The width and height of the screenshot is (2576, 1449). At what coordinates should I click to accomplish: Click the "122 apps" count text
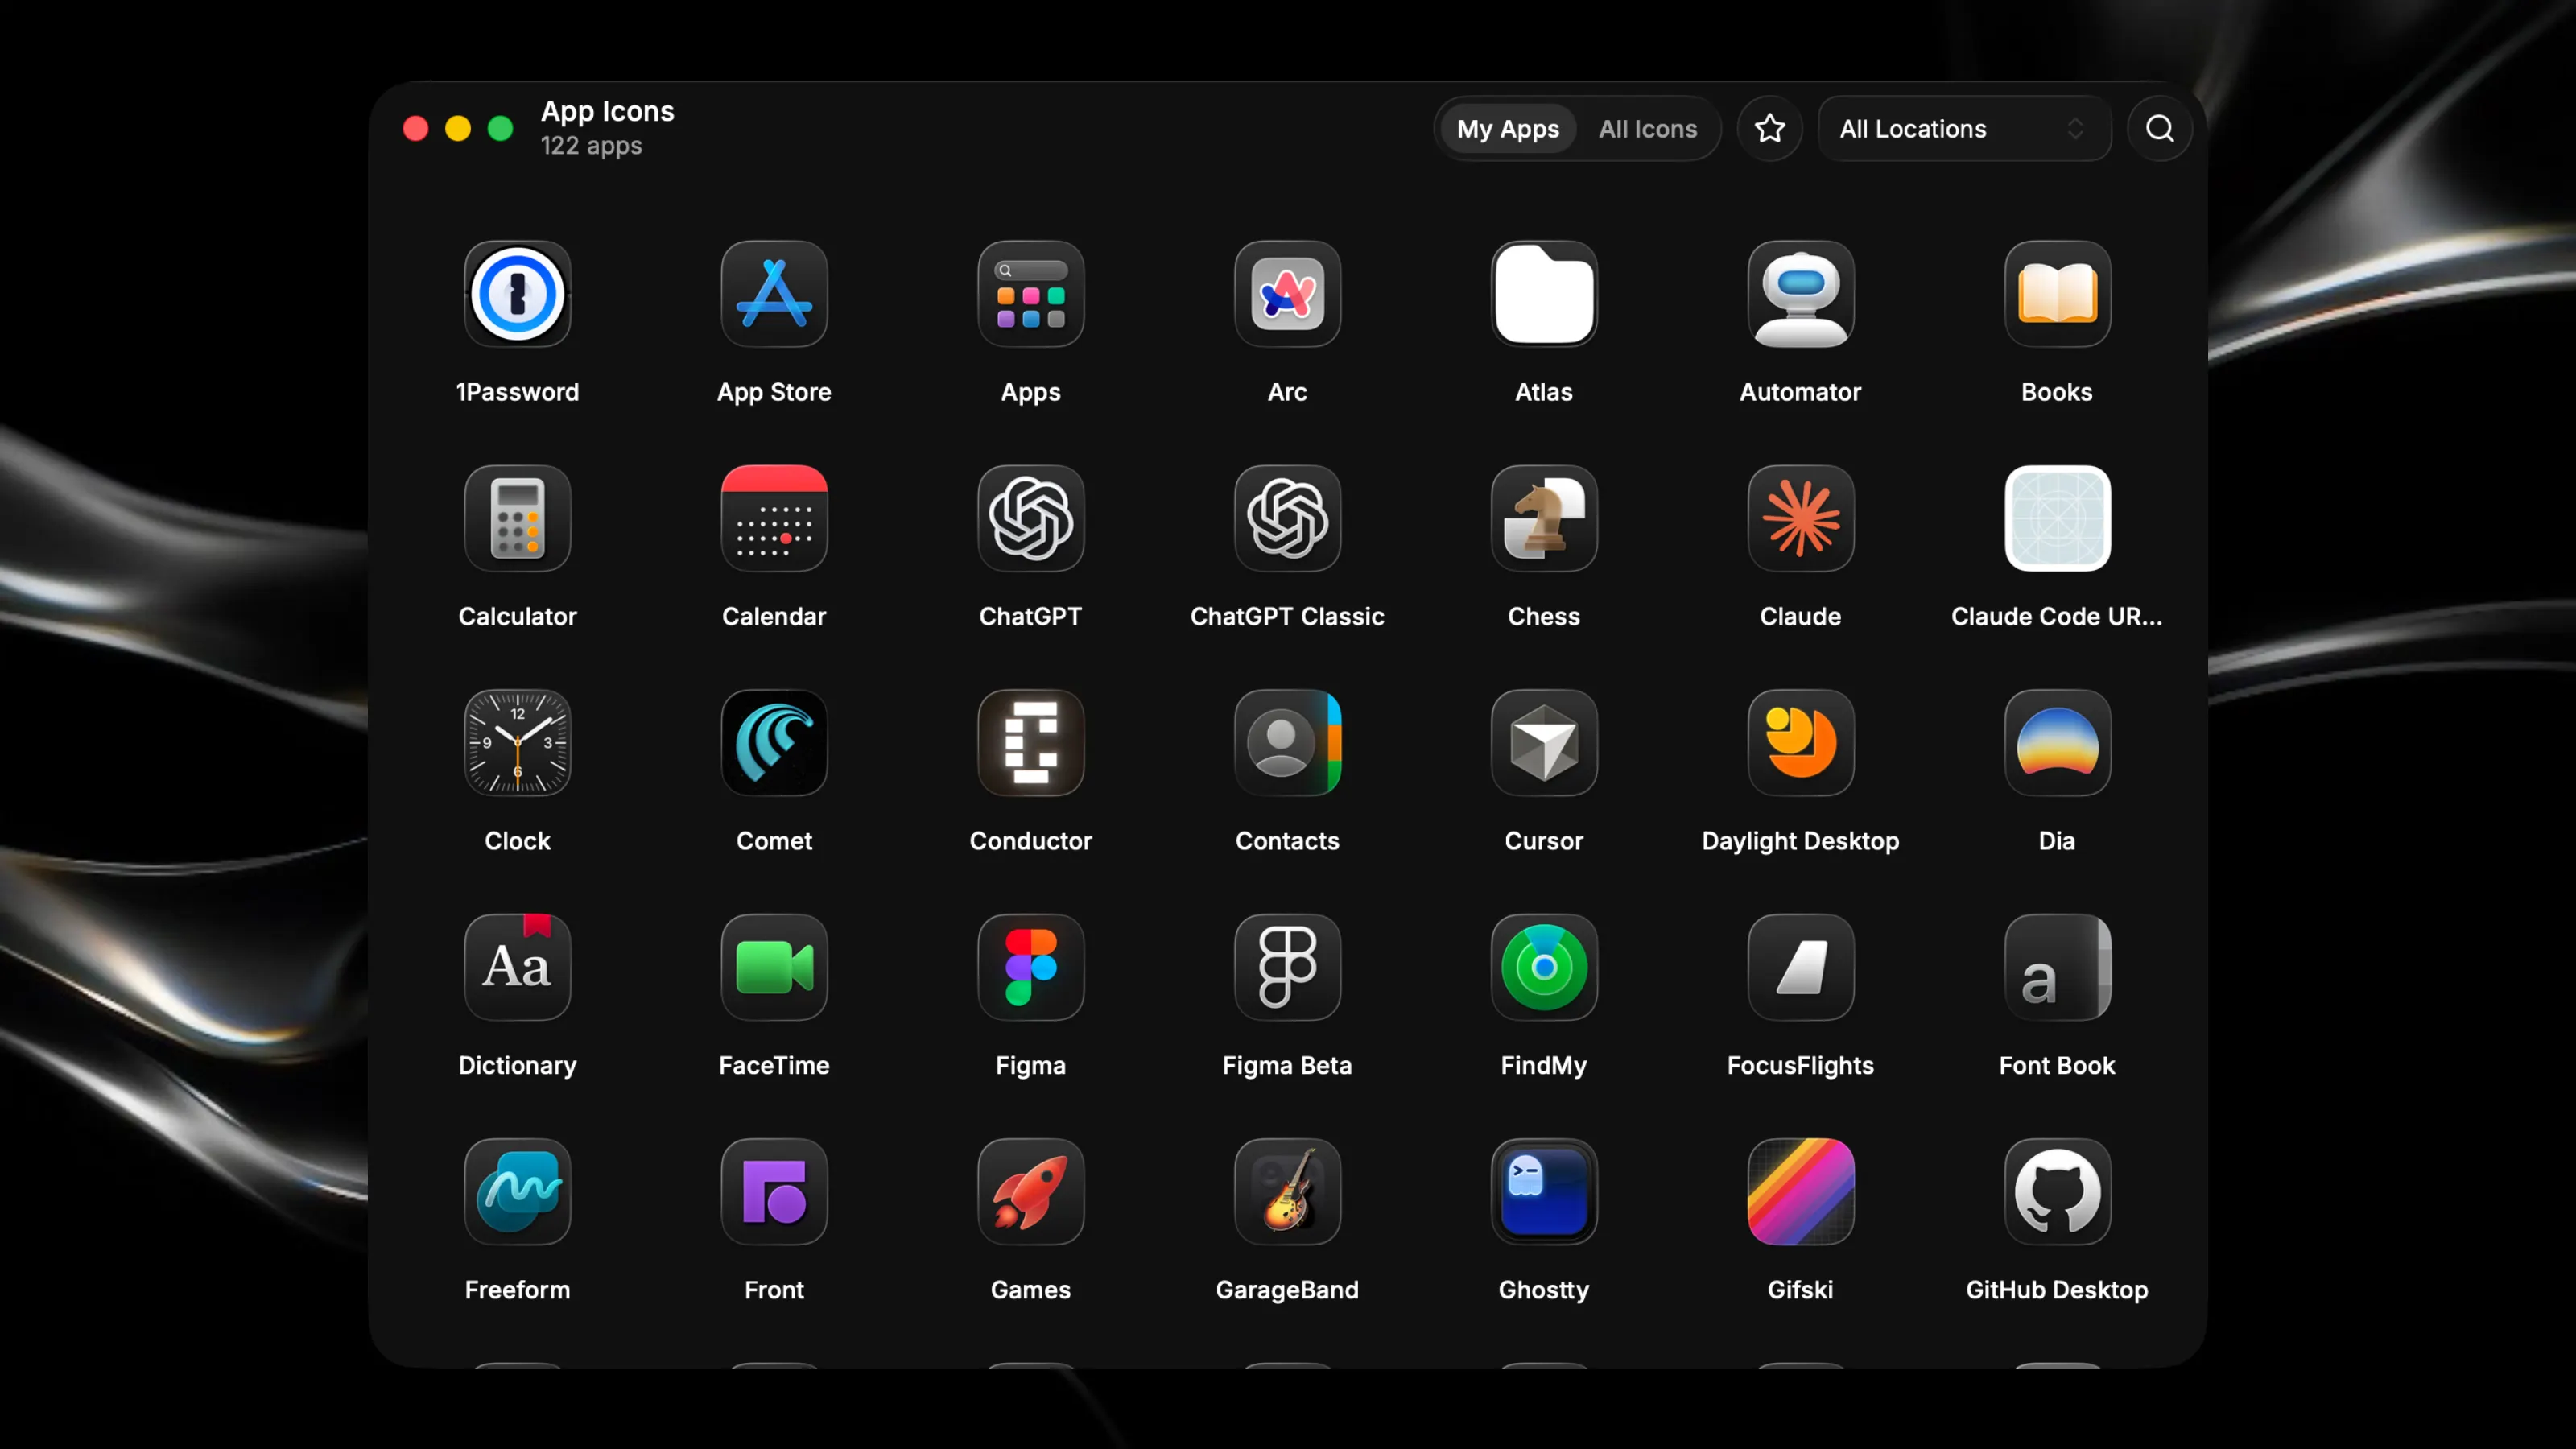[591, 146]
